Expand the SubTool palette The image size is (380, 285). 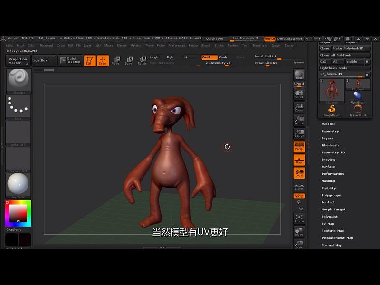pos(328,124)
